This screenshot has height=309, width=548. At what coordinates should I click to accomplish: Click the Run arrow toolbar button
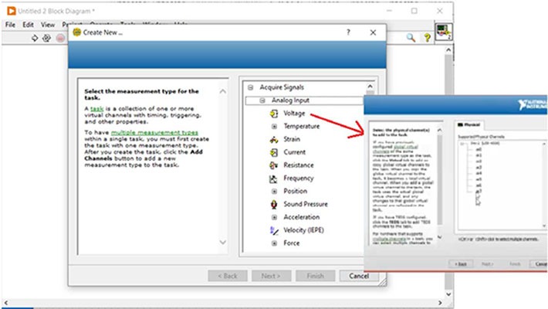coord(35,38)
